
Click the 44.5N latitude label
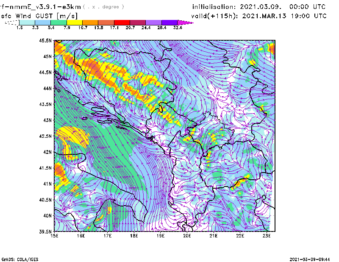pyautogui.click(x=45, y=72)
